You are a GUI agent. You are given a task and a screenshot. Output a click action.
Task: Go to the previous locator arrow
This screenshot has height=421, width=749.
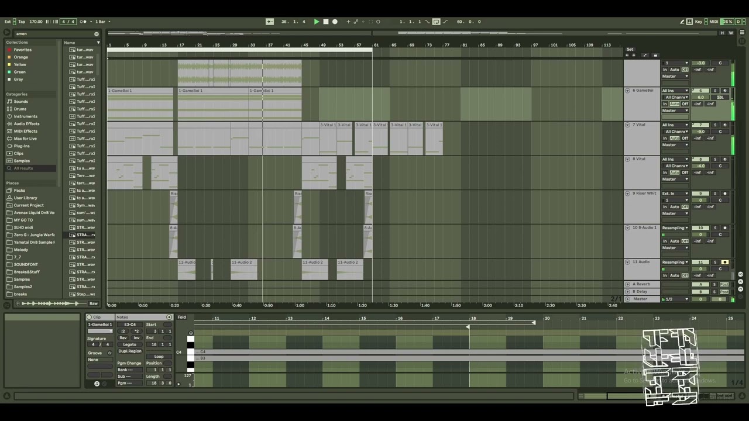(627, 56)
